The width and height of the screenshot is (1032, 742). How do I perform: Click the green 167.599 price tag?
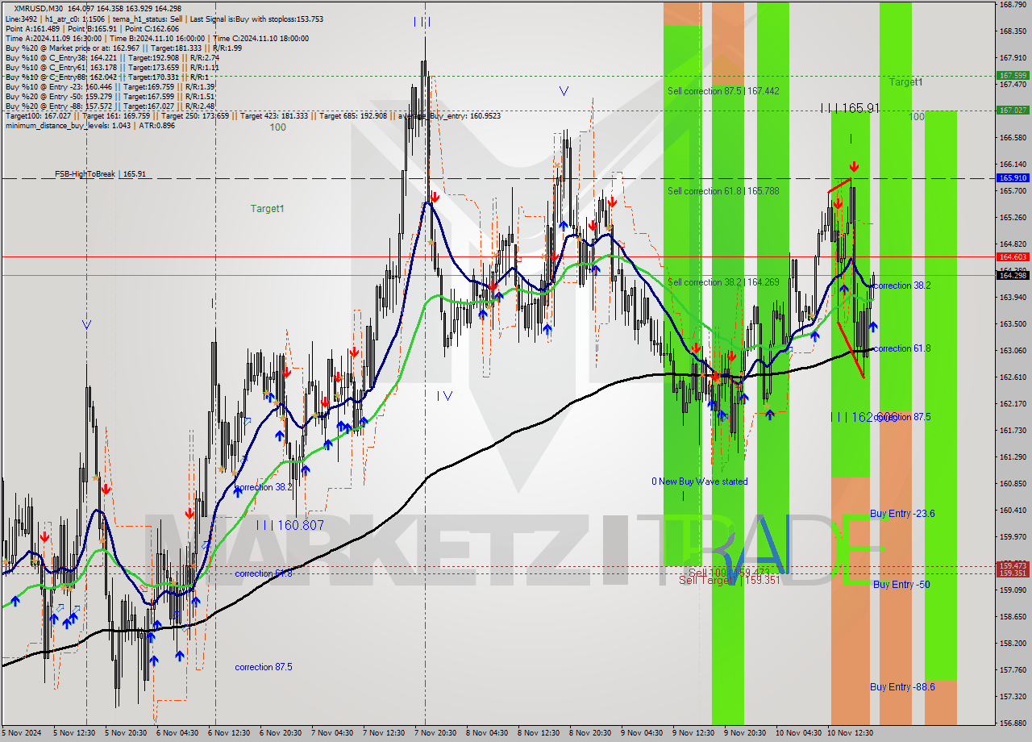1013,75
